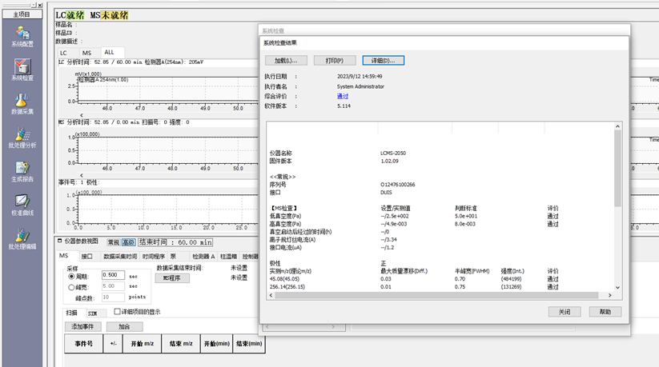Collapse the 仪器参数视图 panel toggle
The width and height of the screenshot is (659, 367).
59,241
